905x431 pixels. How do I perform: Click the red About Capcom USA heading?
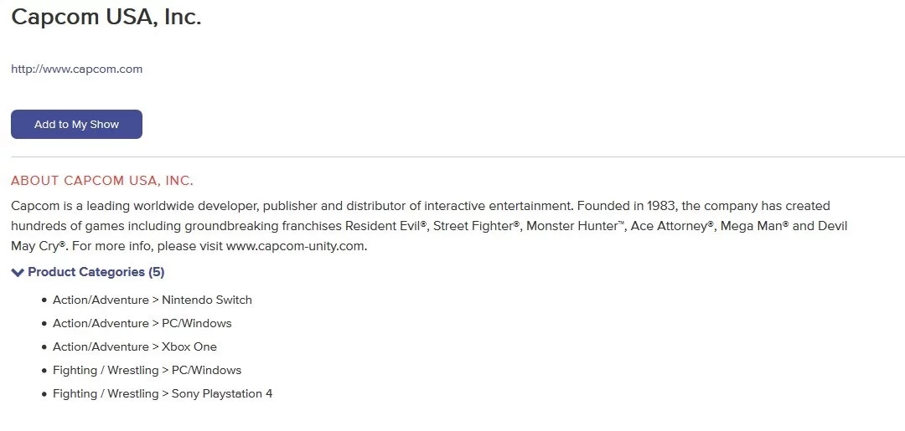point(101,181)
